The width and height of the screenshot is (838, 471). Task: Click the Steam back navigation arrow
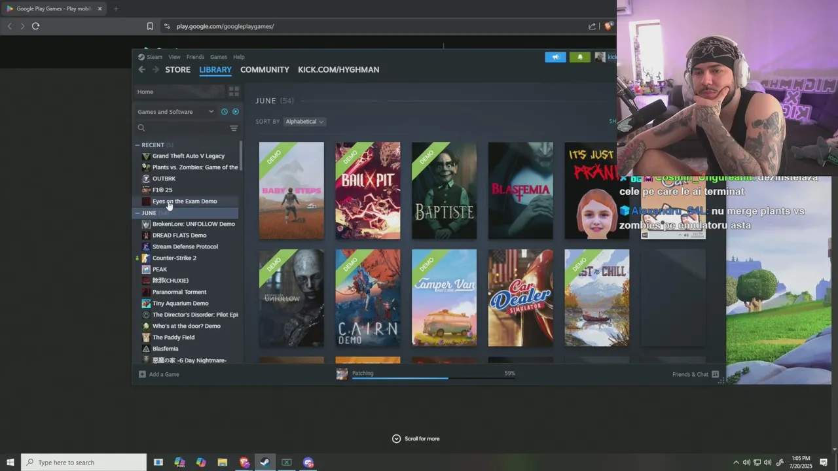coord(141,69)
